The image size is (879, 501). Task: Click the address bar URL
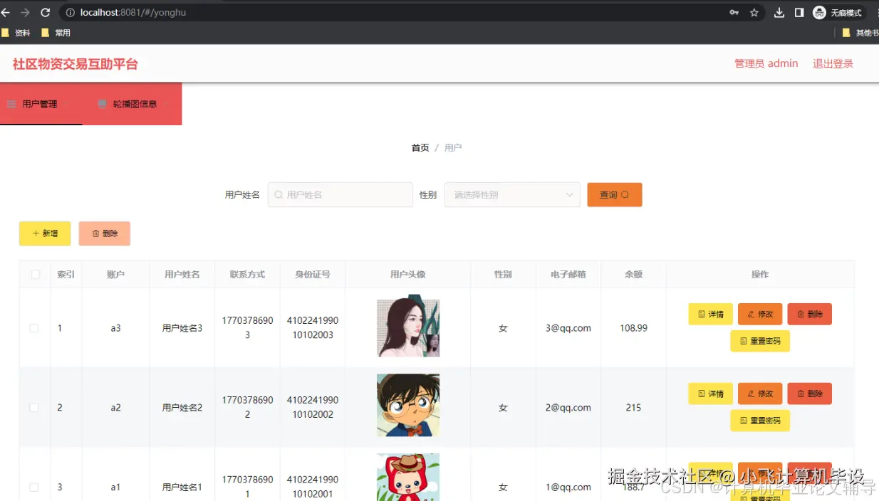[x=133, y=13]
